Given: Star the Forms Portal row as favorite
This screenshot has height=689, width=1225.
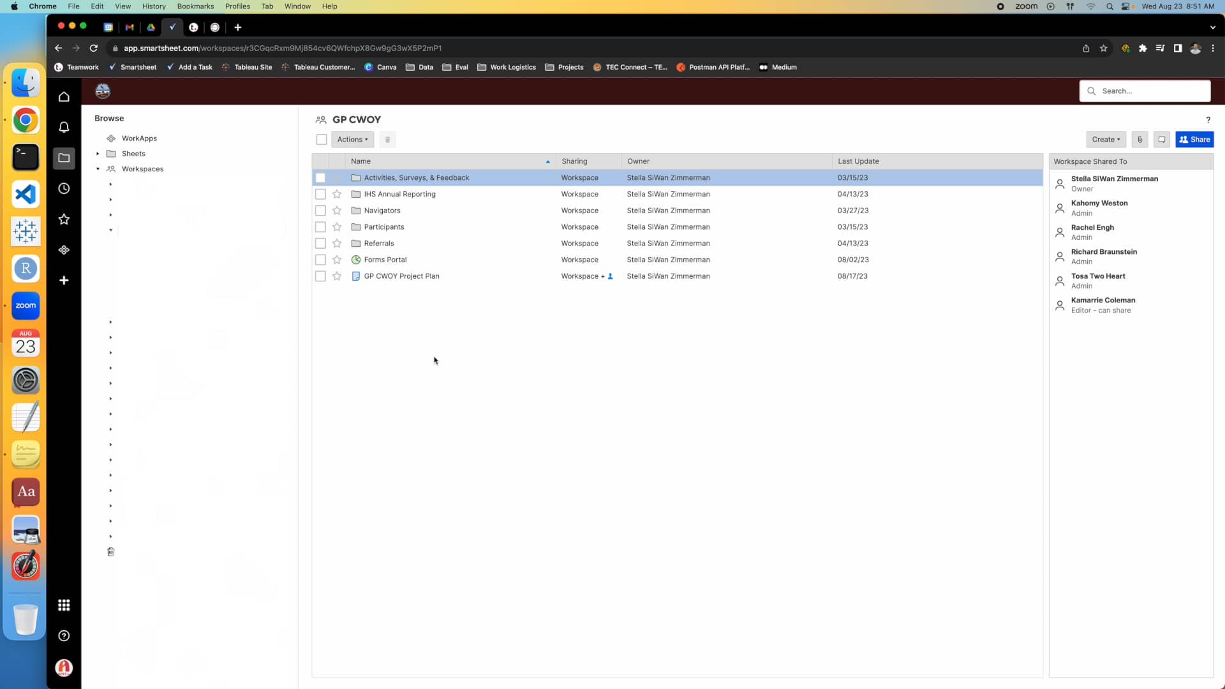Looking at the screenshot, I should 337,260.
